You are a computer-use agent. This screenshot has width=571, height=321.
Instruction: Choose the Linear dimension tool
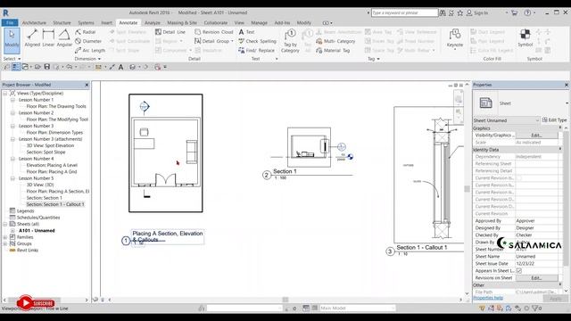point(48,38)
